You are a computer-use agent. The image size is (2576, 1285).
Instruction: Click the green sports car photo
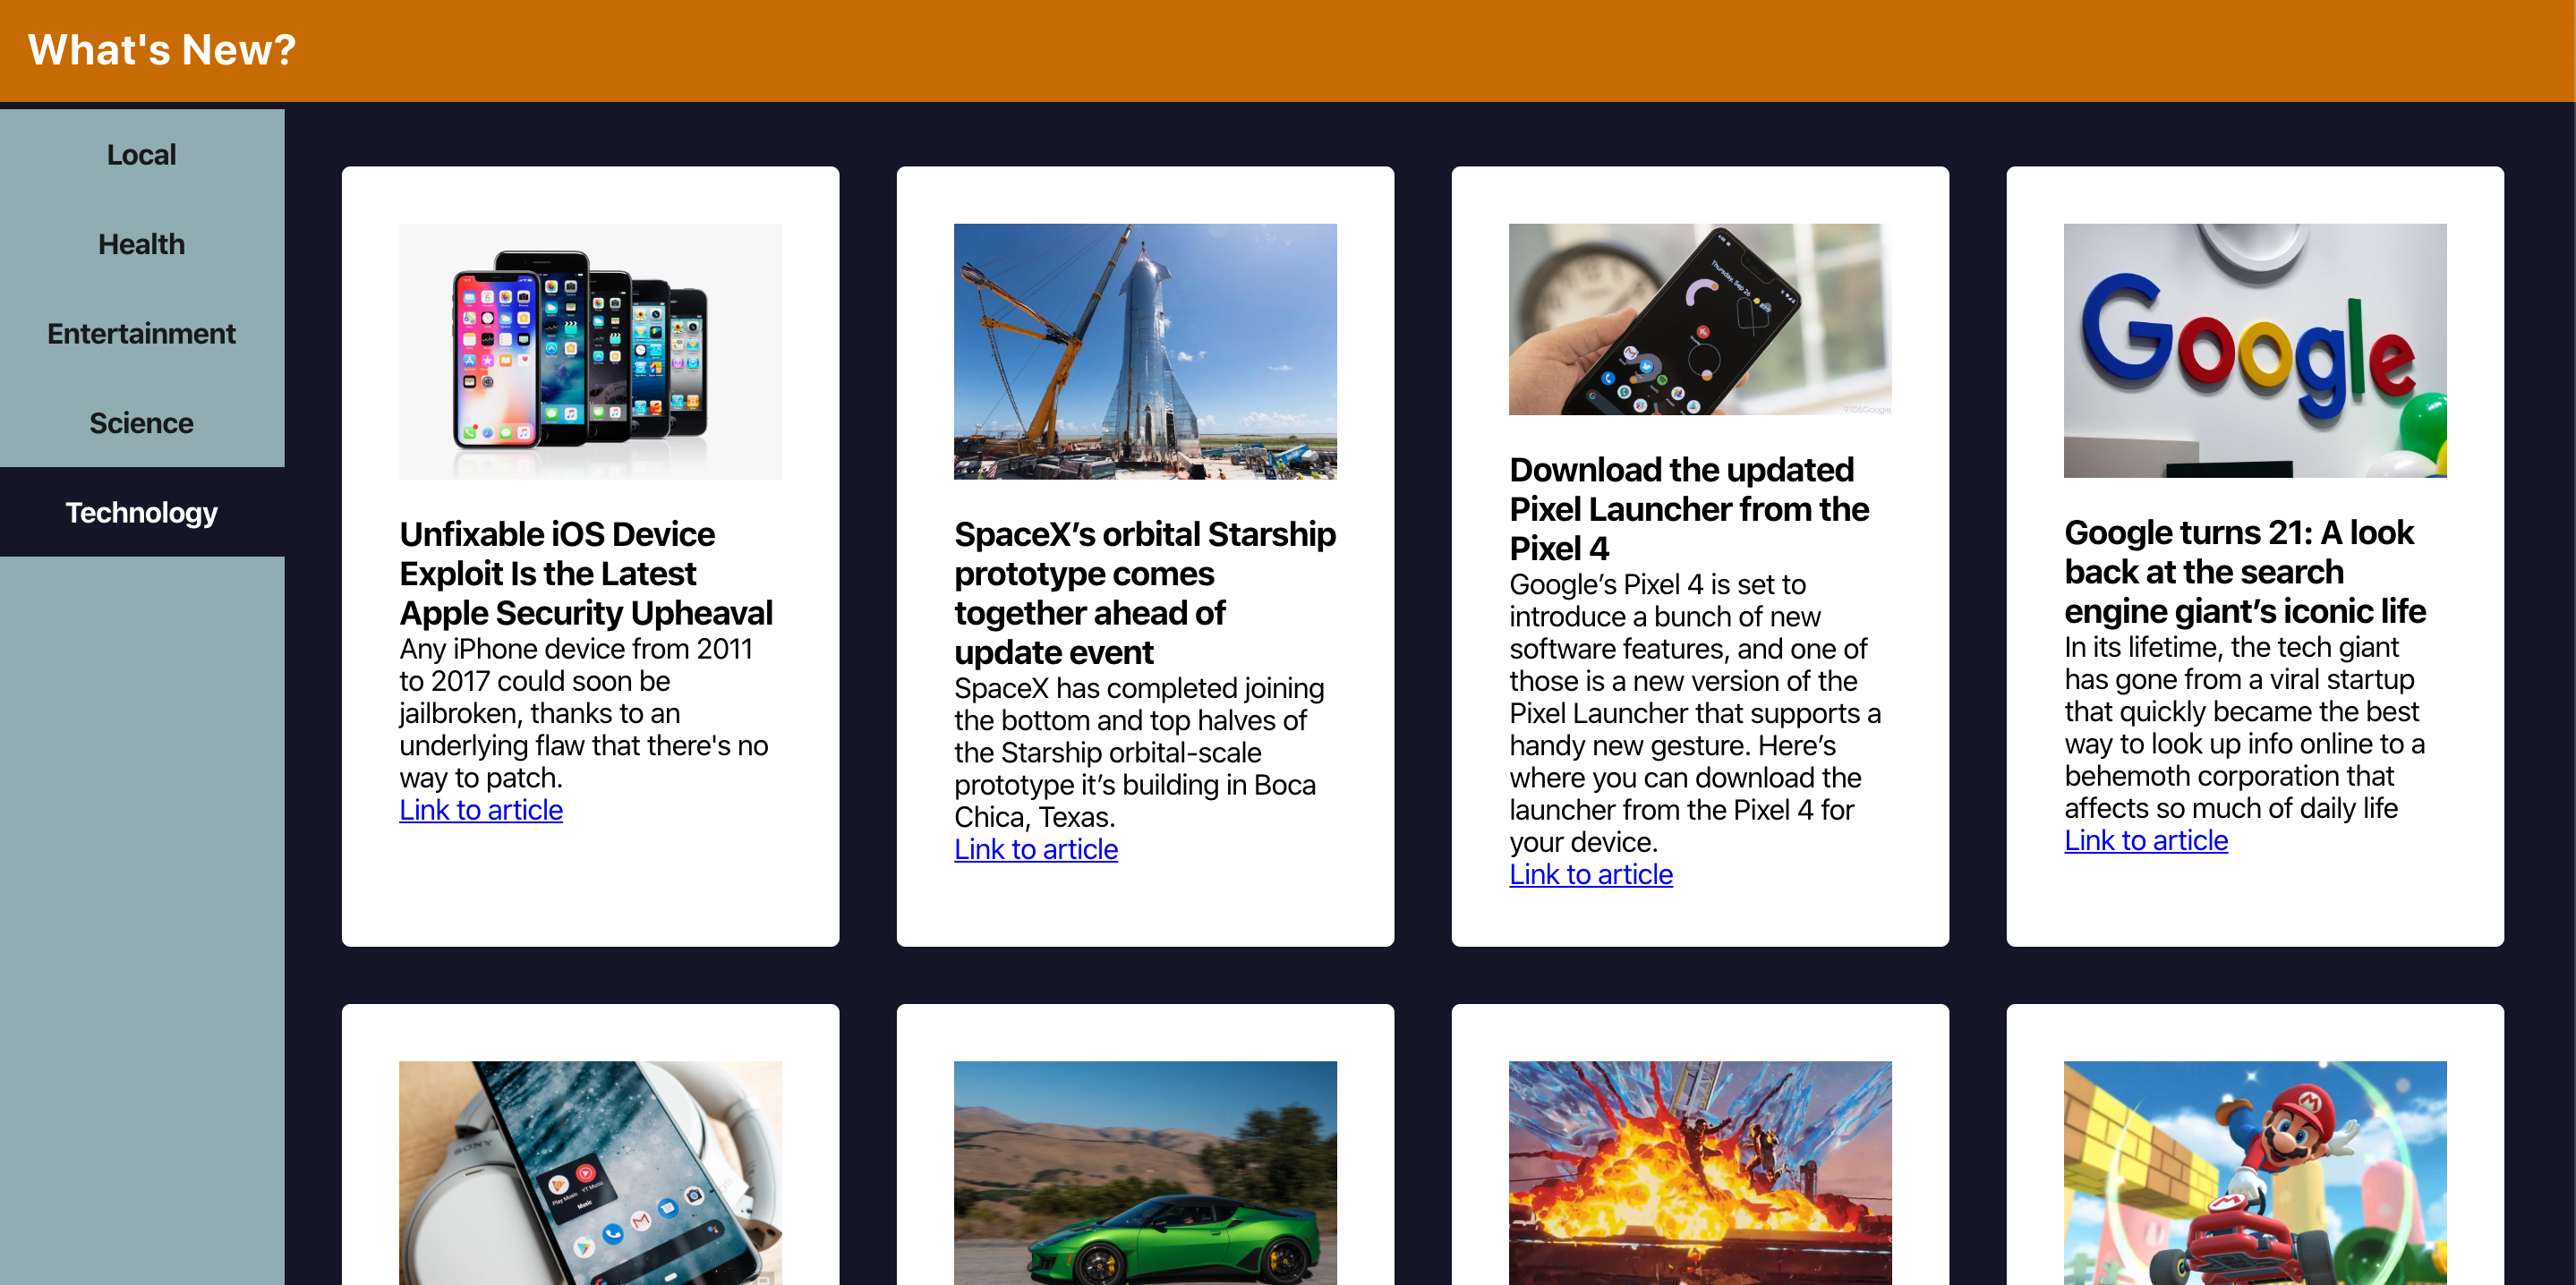click(1145, 1172)
